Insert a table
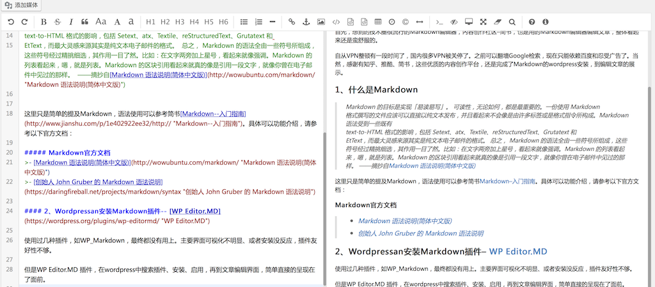The height and width of the screenshot is (287, 655). tap(378, 22)
